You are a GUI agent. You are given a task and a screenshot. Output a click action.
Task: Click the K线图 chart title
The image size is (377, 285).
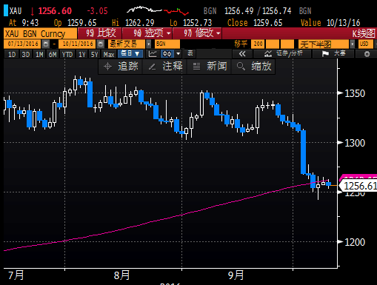tap(364, 33)
